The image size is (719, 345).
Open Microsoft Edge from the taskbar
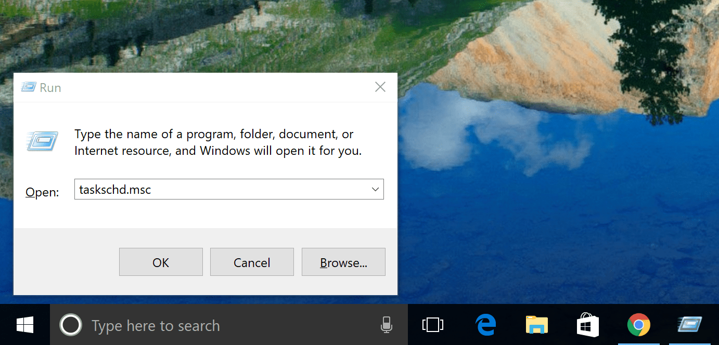pos(485,324)
